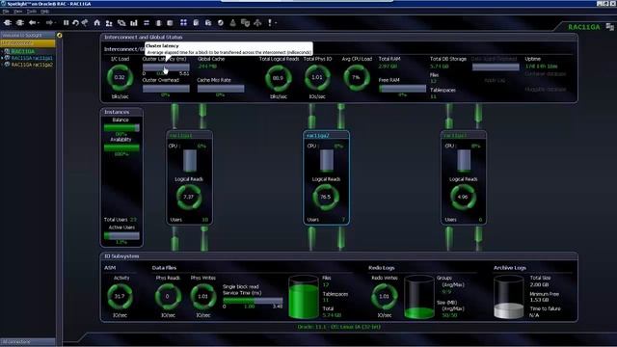The width and height of the screenshot is (617, 347).
Task: Click rac11ga2 Logical Reads gauge showing 76.5
Action: (326, 197)
